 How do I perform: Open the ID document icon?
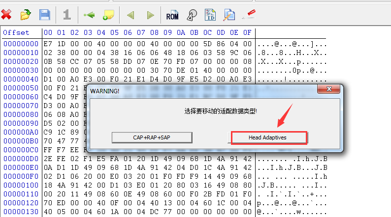210,15
